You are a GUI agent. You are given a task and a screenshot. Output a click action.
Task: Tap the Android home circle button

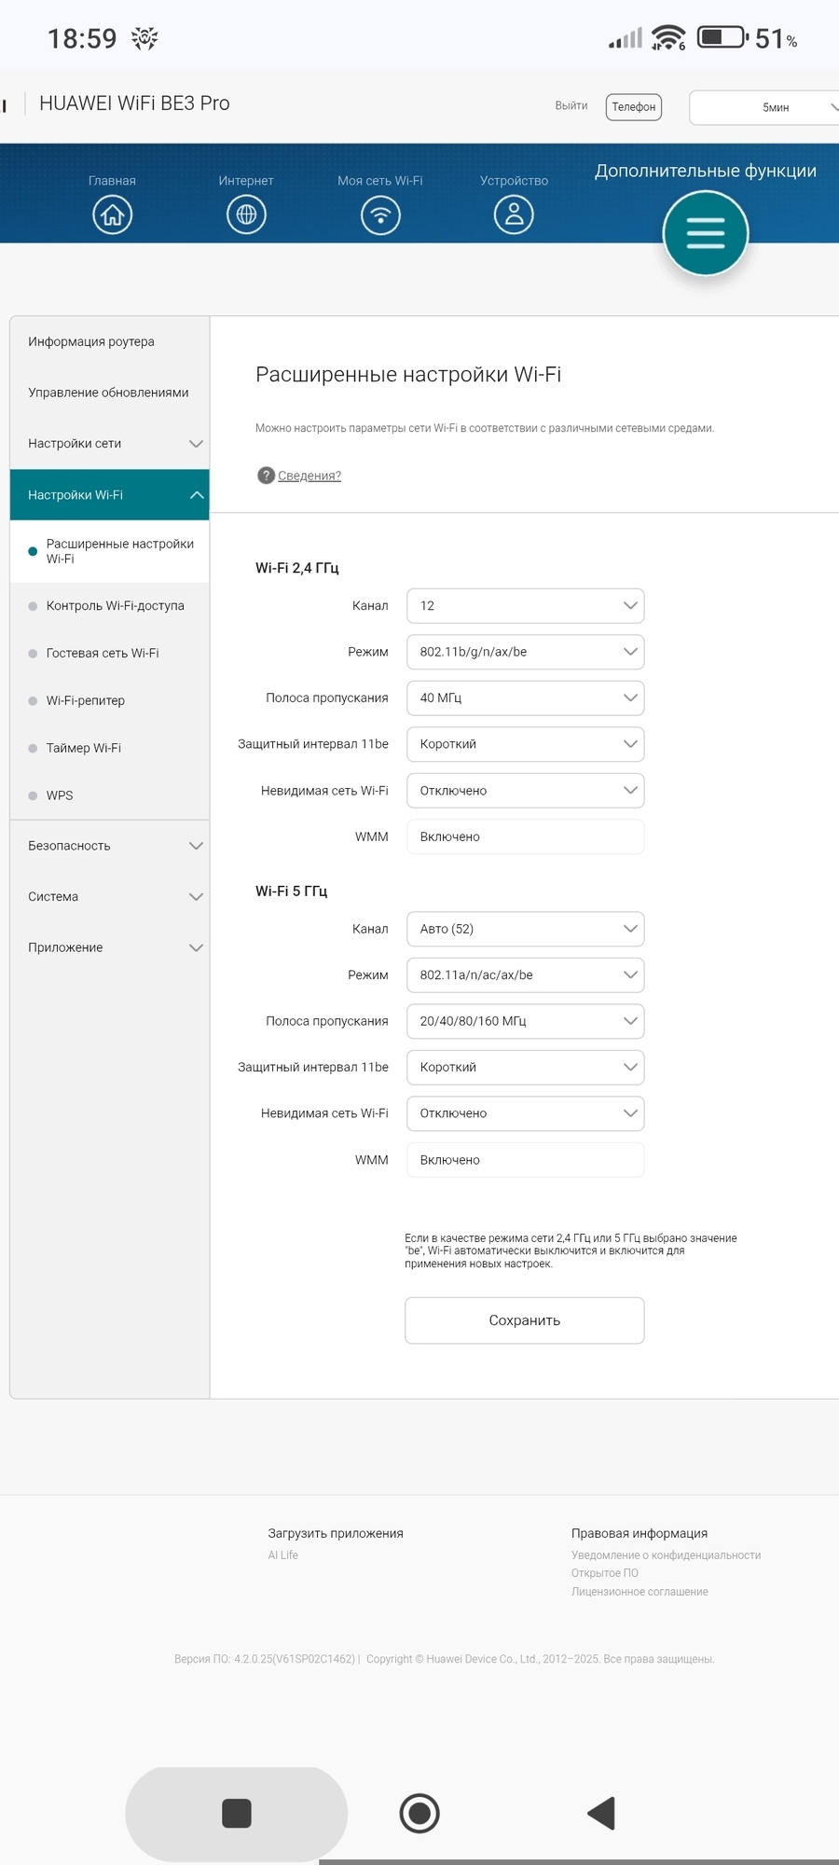point(419,1814)
